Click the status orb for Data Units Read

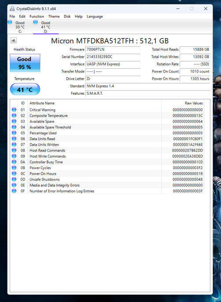14,139
